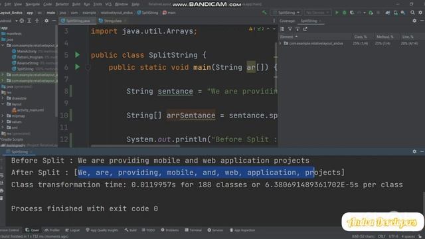Viewport: 425px width, 239px height.
Task: Open the Run console settings gear
Action: pyautogui.click(x=414, y=151)
